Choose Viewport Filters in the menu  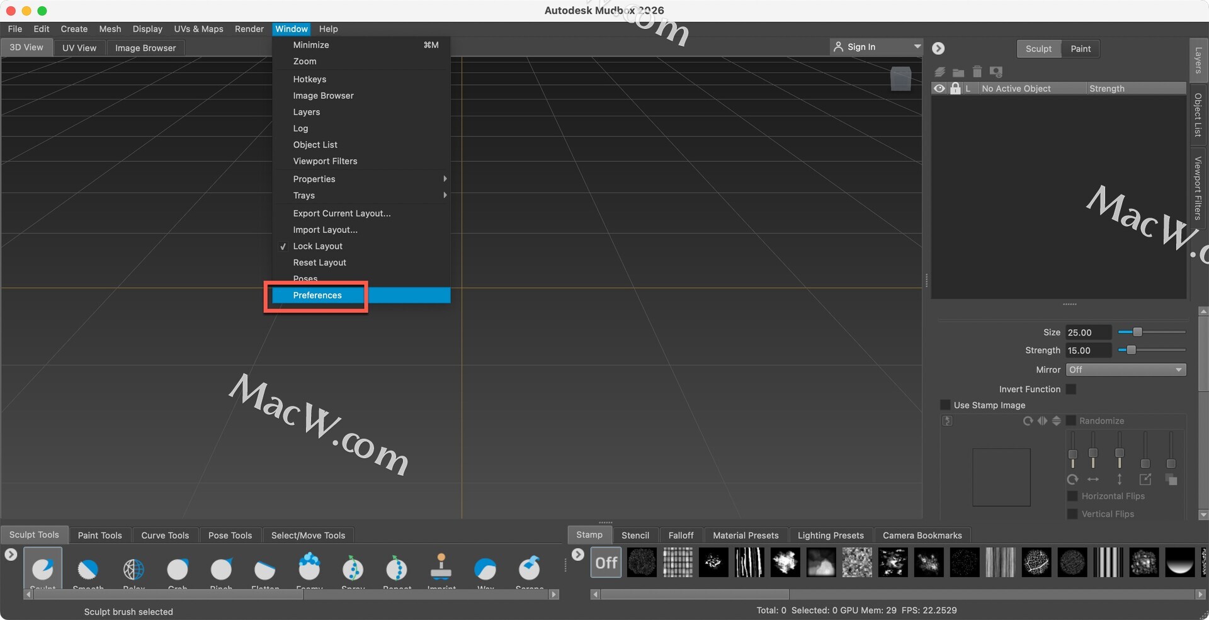click(361, 161)
